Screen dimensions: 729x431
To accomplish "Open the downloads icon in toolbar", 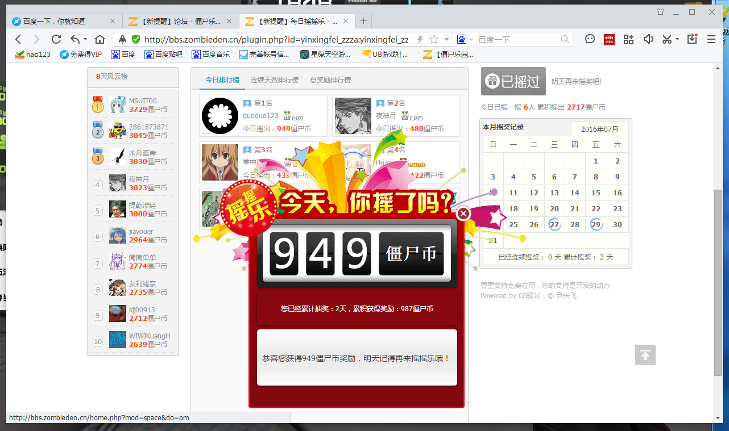I will [x=692, y=39].
